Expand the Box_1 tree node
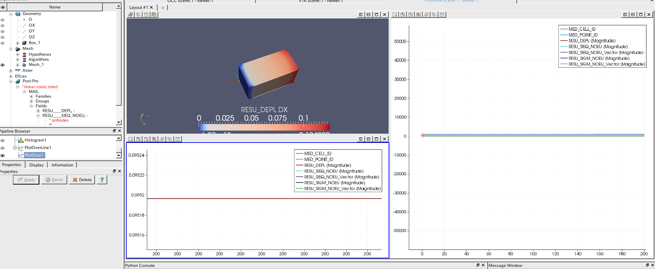The width and height of the screenshot is (655, 269). (18, 43)
